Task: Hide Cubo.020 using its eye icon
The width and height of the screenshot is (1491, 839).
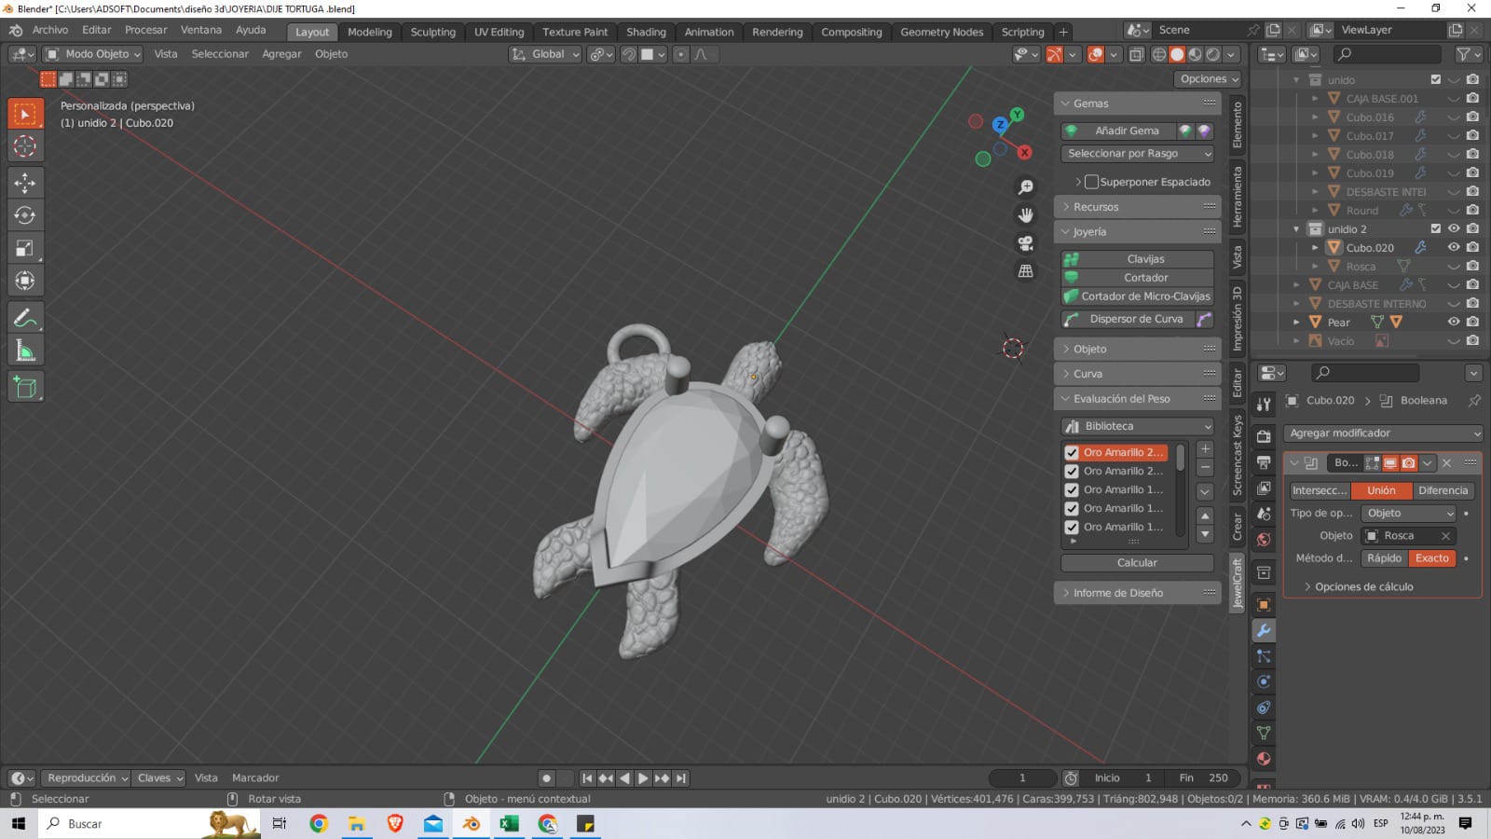Action: click(1453, 247)
